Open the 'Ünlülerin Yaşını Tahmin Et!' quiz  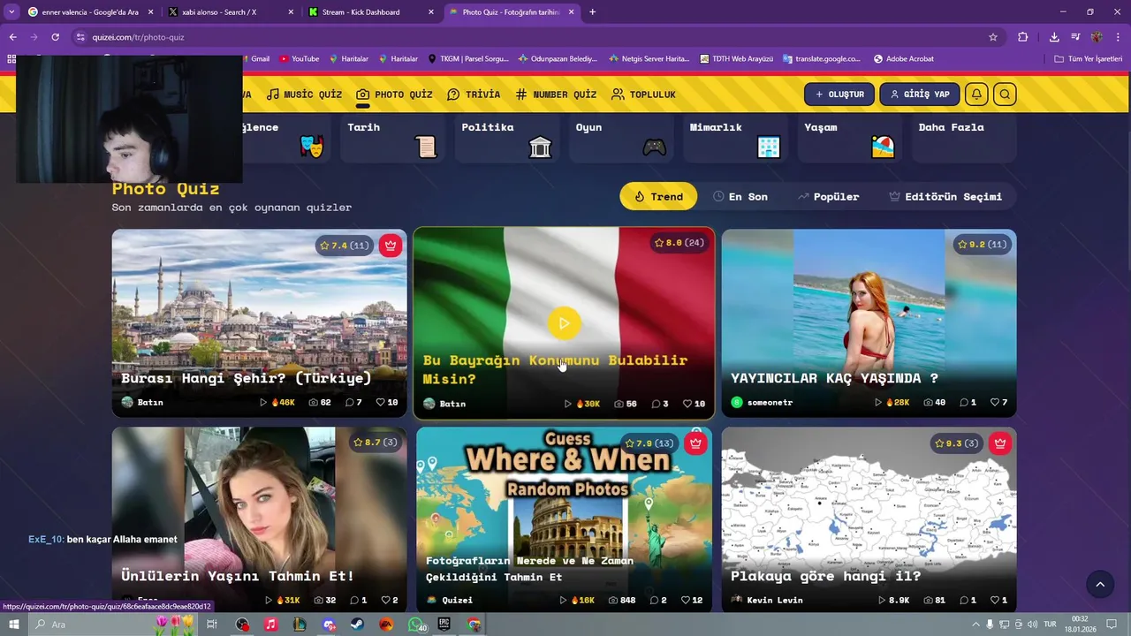click(x=259, y=519)
